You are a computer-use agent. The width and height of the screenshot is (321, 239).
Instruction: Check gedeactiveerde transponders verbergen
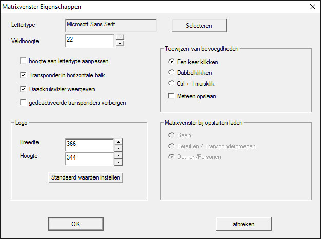[x=23, y=103]
